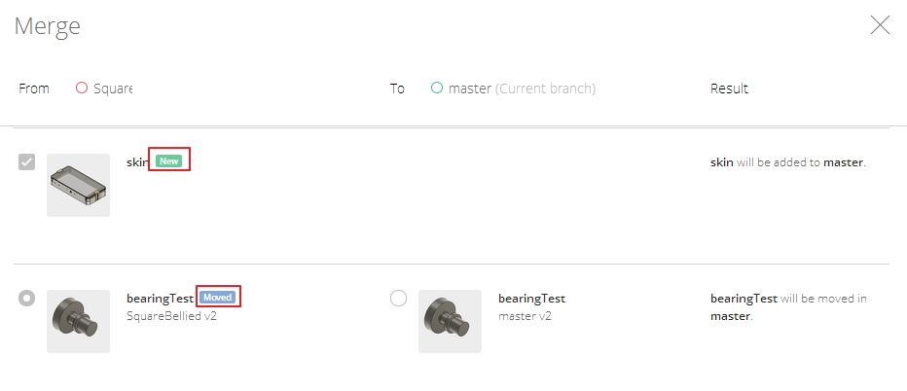
Task: Click the SquareBellied v2 version label
Action: click(x=171, y=315)
